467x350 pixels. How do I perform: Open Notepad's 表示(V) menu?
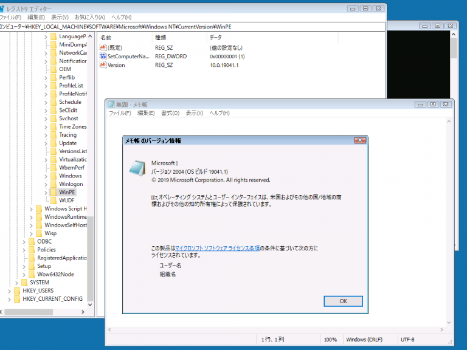point(195,113)
